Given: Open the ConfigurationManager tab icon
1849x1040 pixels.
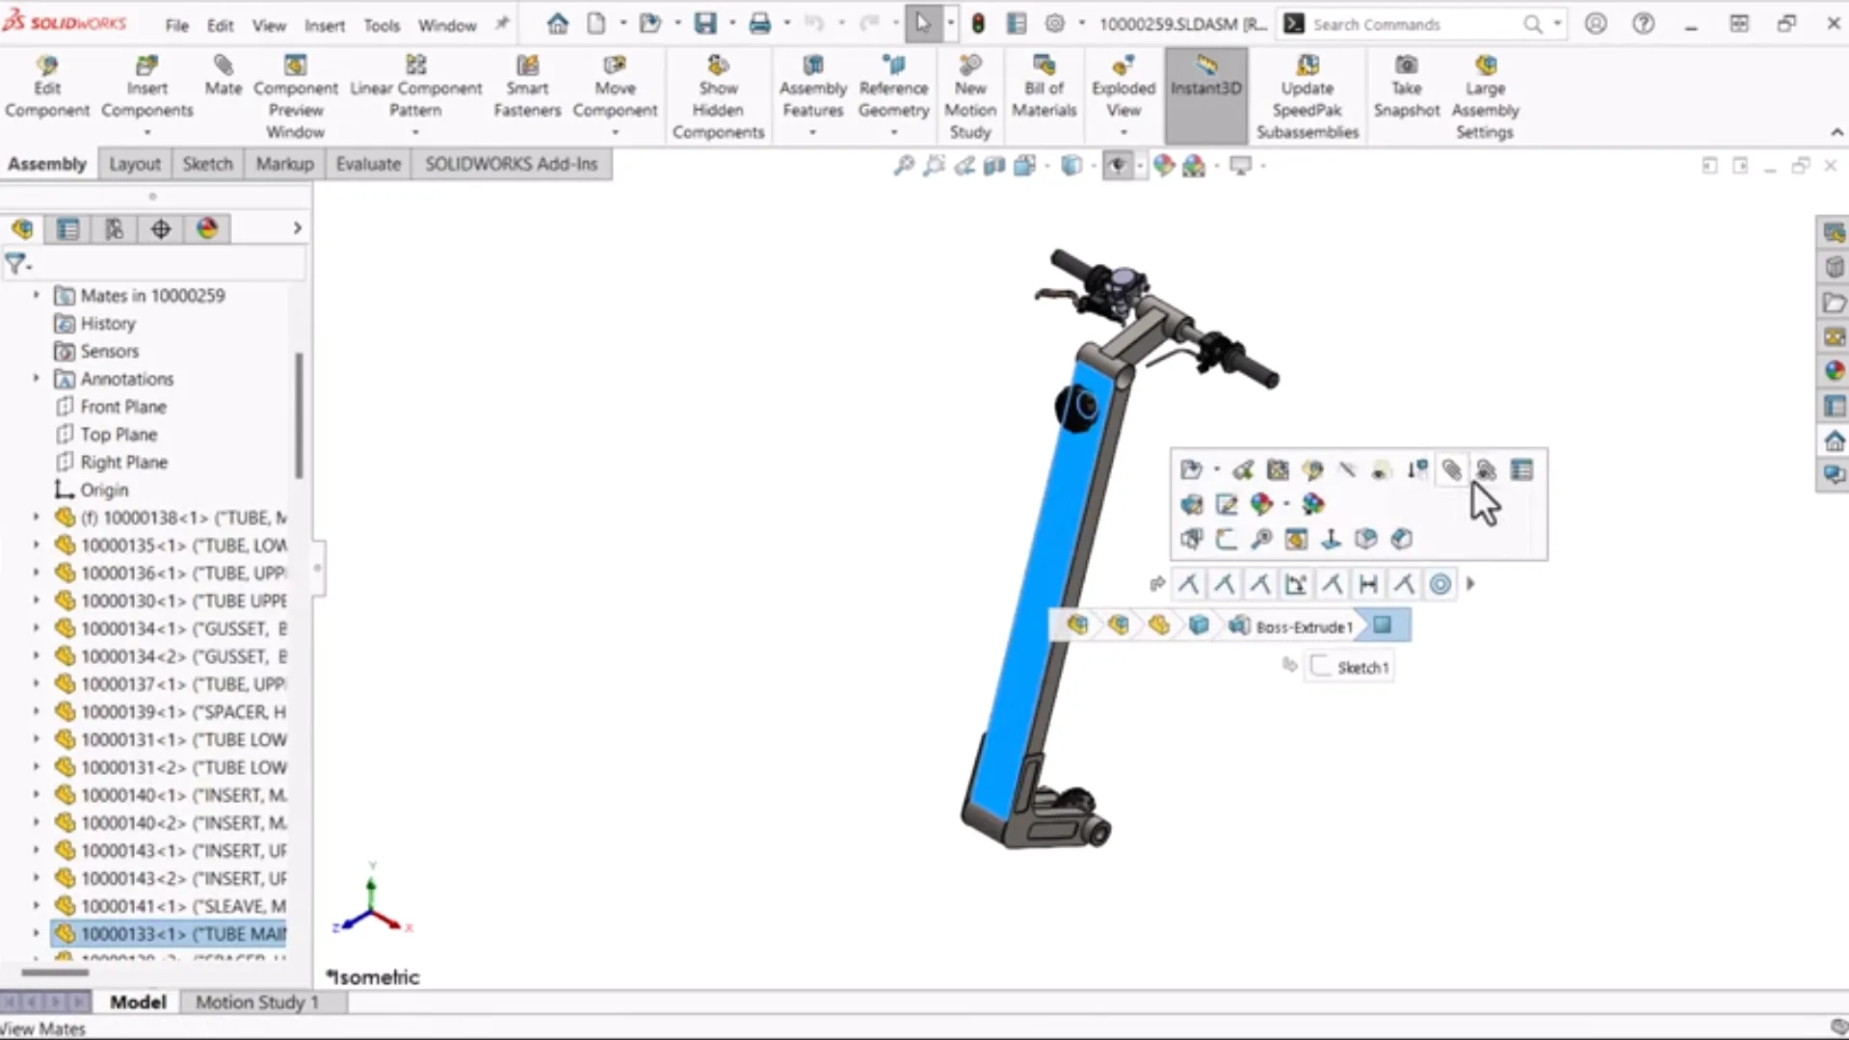Looking at the screenshot, I should pos(114,228).
